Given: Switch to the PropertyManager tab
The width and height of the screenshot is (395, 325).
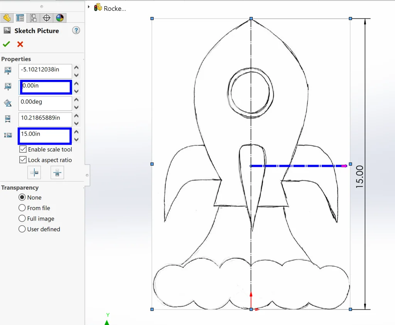Looking at the screenshot, I should [20, 18].
